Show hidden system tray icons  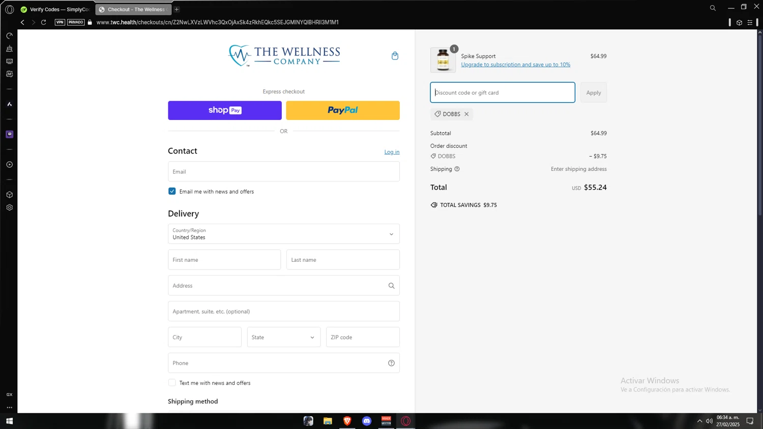699,421
